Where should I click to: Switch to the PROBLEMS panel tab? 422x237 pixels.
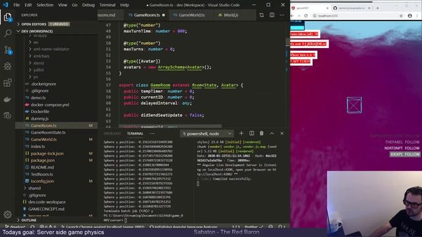coord(112,134)
